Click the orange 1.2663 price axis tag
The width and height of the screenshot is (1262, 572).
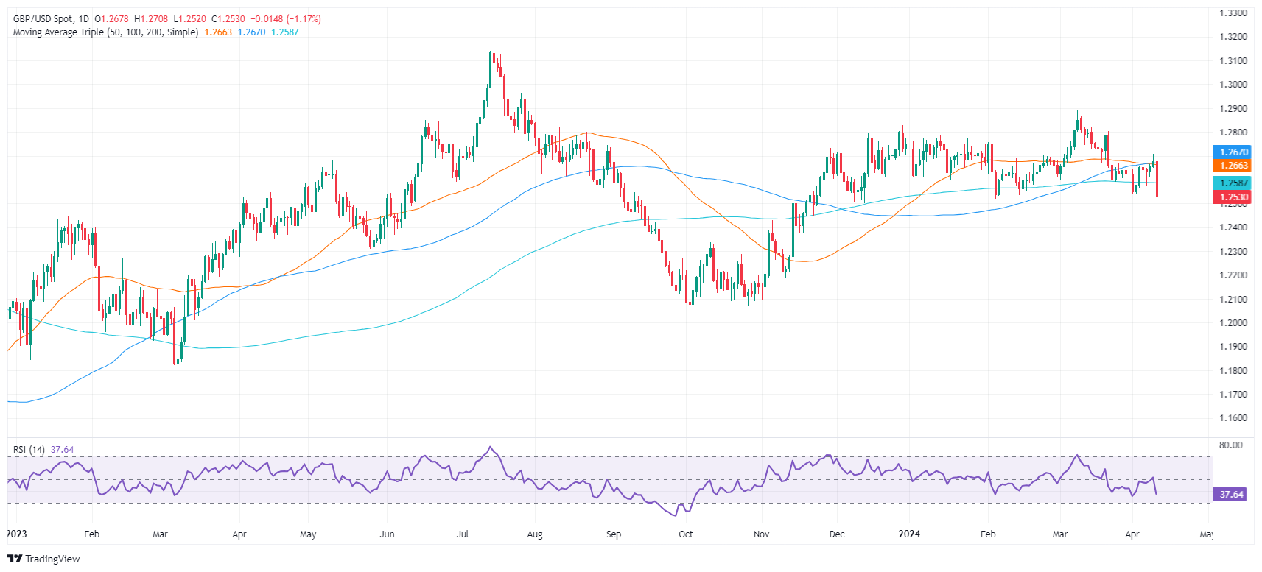pyautogui.click(x=1232, y=166)
